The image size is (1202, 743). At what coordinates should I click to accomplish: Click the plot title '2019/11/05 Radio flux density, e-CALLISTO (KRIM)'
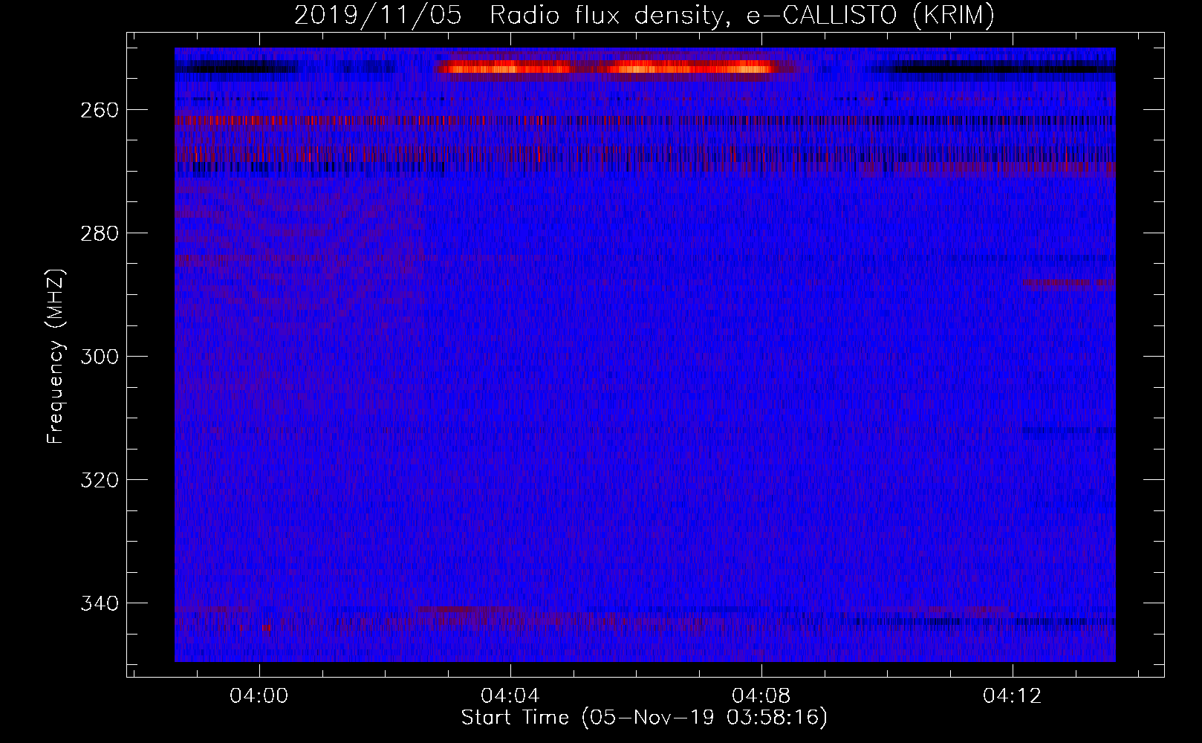click(644, 15)
